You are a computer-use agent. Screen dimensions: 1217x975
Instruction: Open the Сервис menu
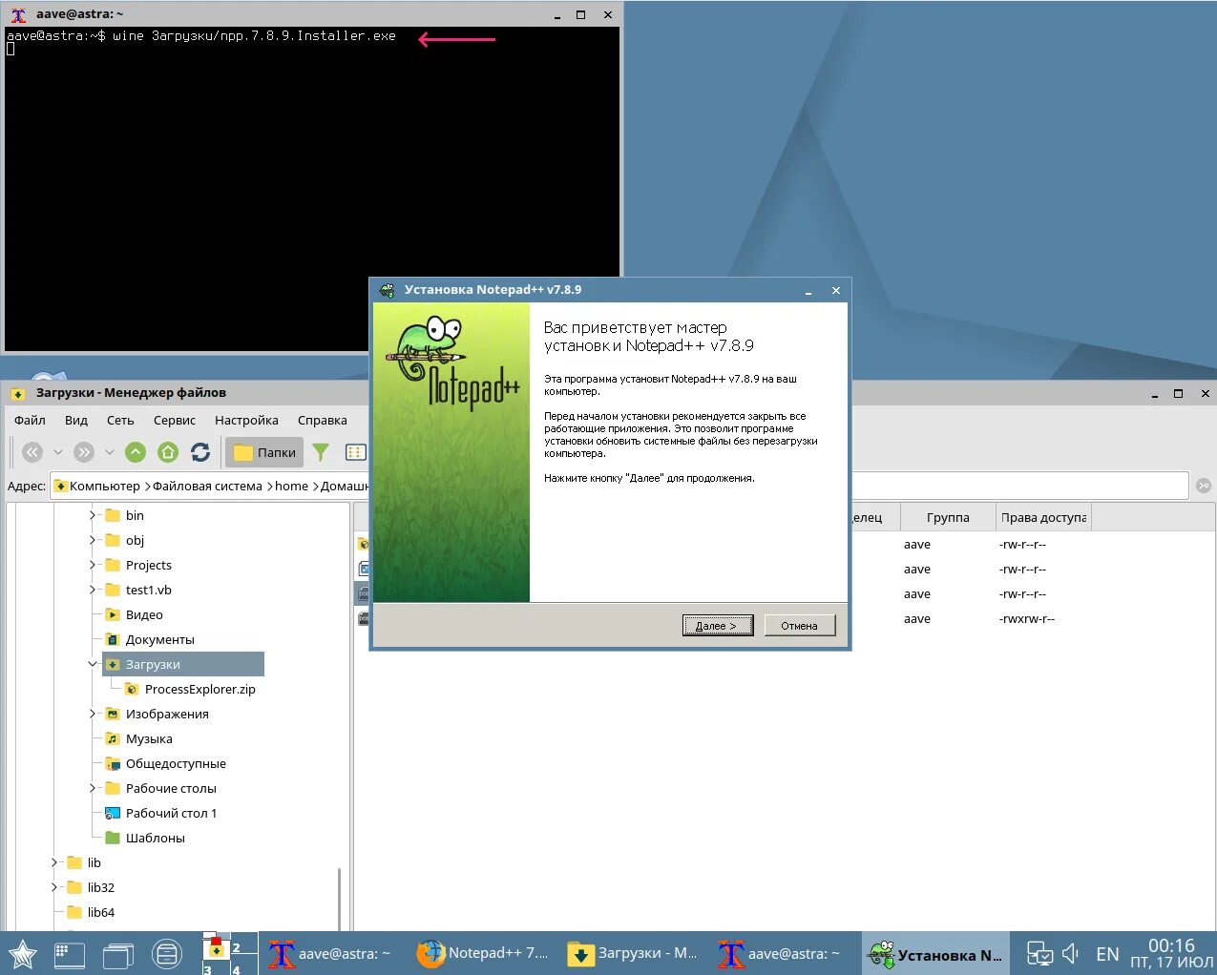(175, 420)
